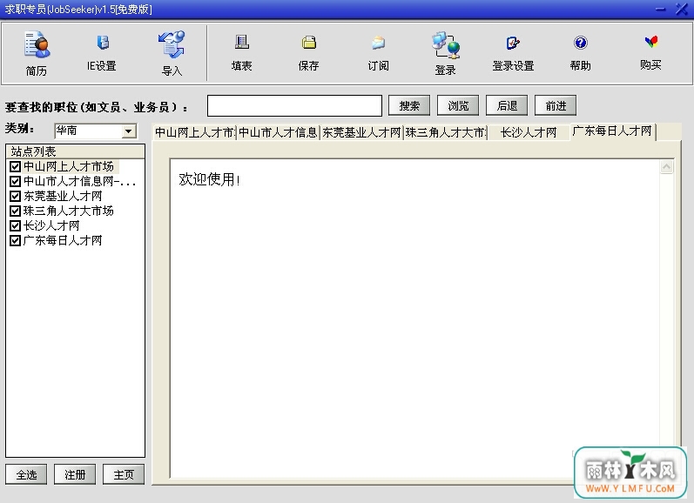The height and width of the screenshot is (503, 694).
Task: Minimize the JobSeeker window
Action: click(x=661, y=9)
